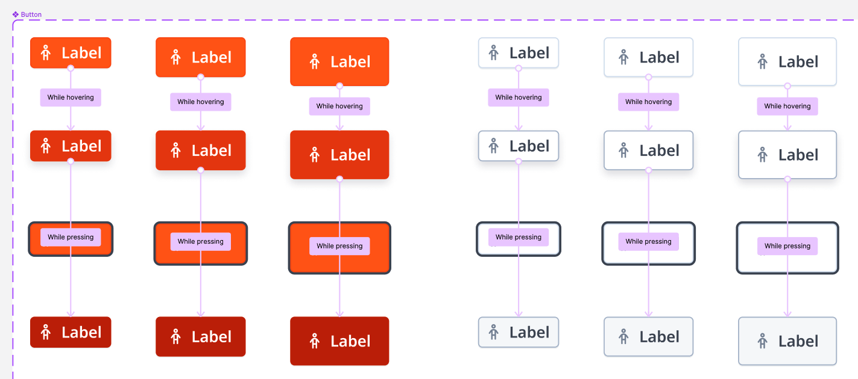The image size is (858, 379).
Task: Select the bottom-middle outlined Label button
Action: click(649, 336)
